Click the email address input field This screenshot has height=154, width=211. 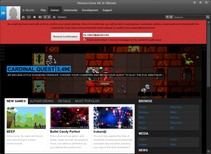(x=117, y=35)
